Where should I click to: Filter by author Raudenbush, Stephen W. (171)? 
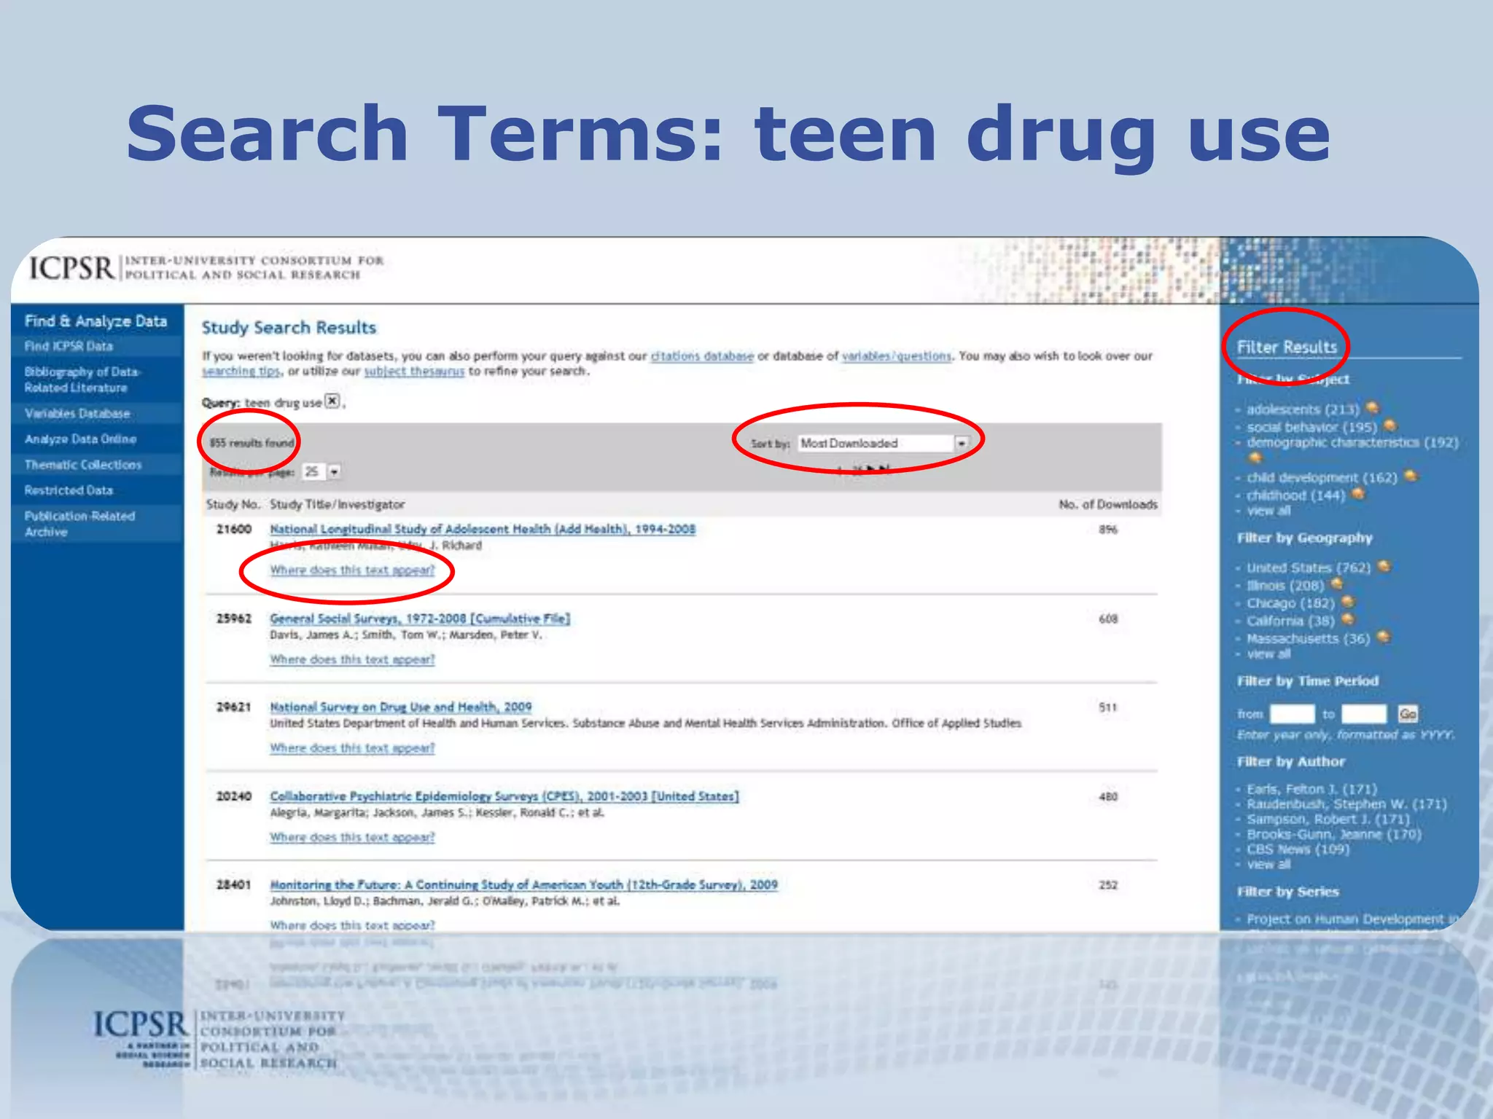click(1346, 804)
